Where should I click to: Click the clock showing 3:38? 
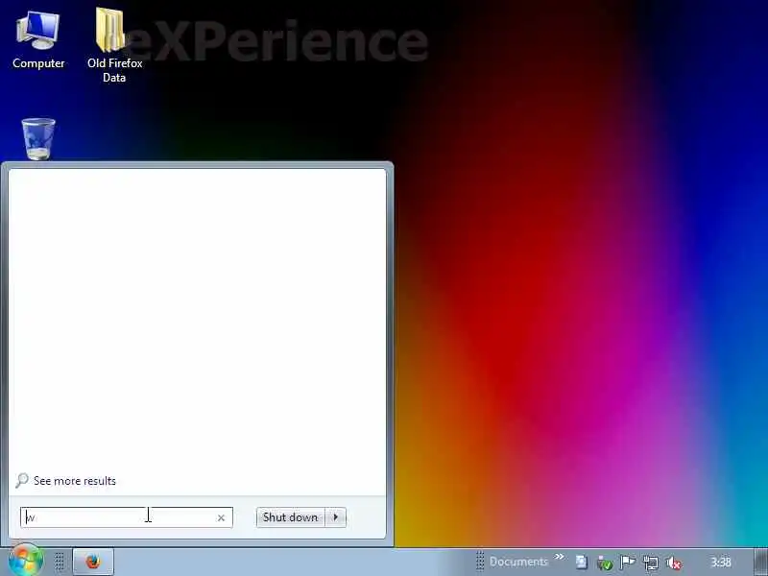721,562
